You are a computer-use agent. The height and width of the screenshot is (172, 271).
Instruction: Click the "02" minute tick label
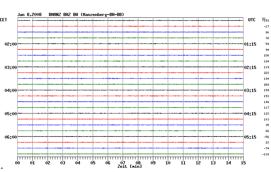click(x=48, y=163)
